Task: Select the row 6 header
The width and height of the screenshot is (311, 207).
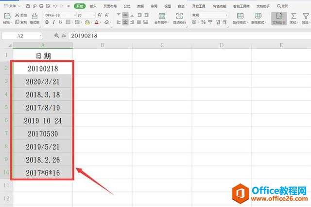Action: pos(6,120)
